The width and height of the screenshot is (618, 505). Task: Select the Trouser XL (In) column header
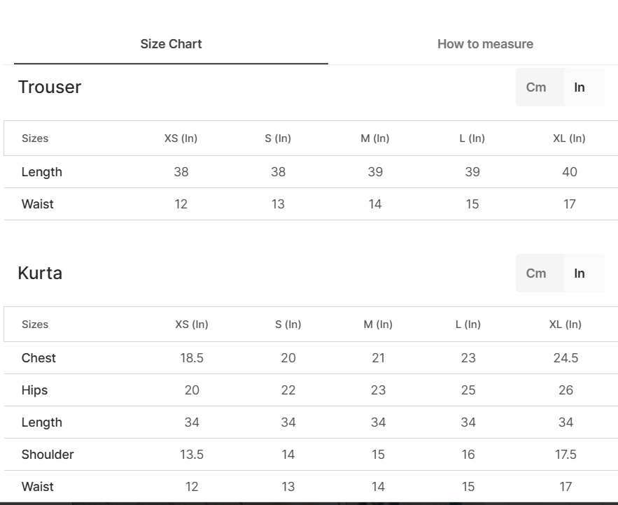point(569,138)
